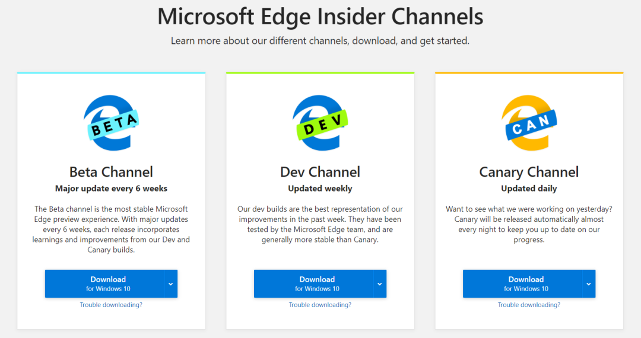Click the Microsoft Edge Insider Channels title
The height and width of the screenshot is (338, 641).
[320, 17]
